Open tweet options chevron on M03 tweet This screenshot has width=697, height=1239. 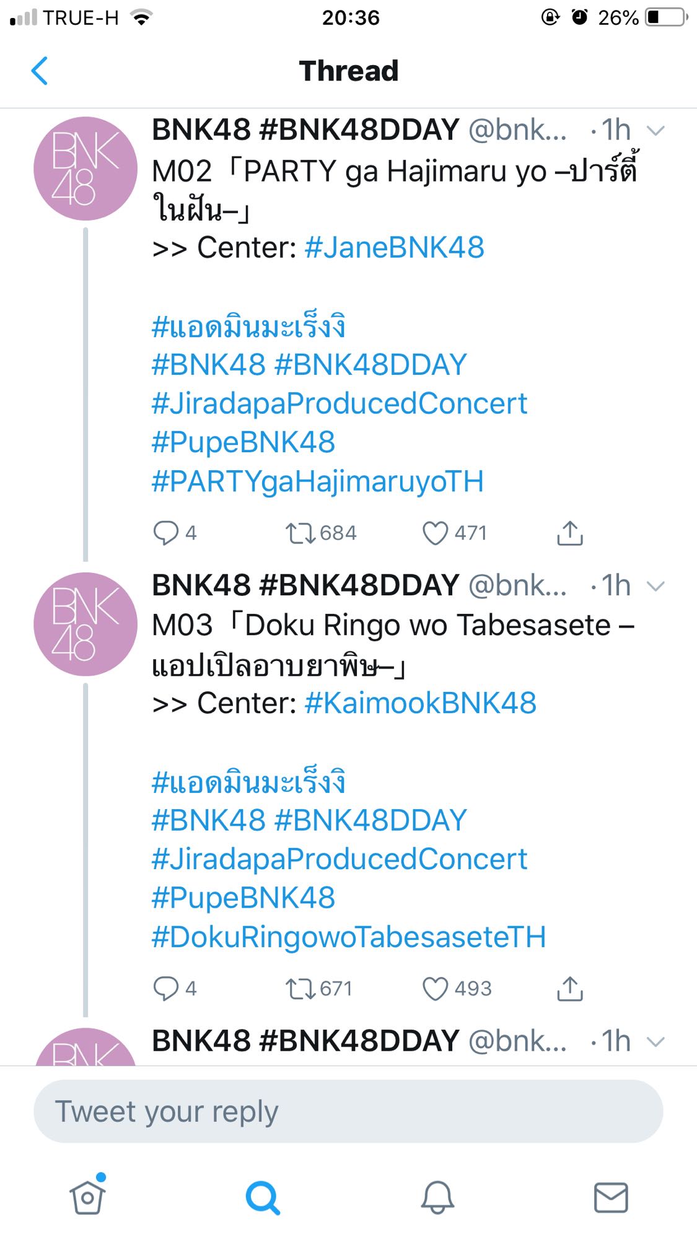pos(655,586)
